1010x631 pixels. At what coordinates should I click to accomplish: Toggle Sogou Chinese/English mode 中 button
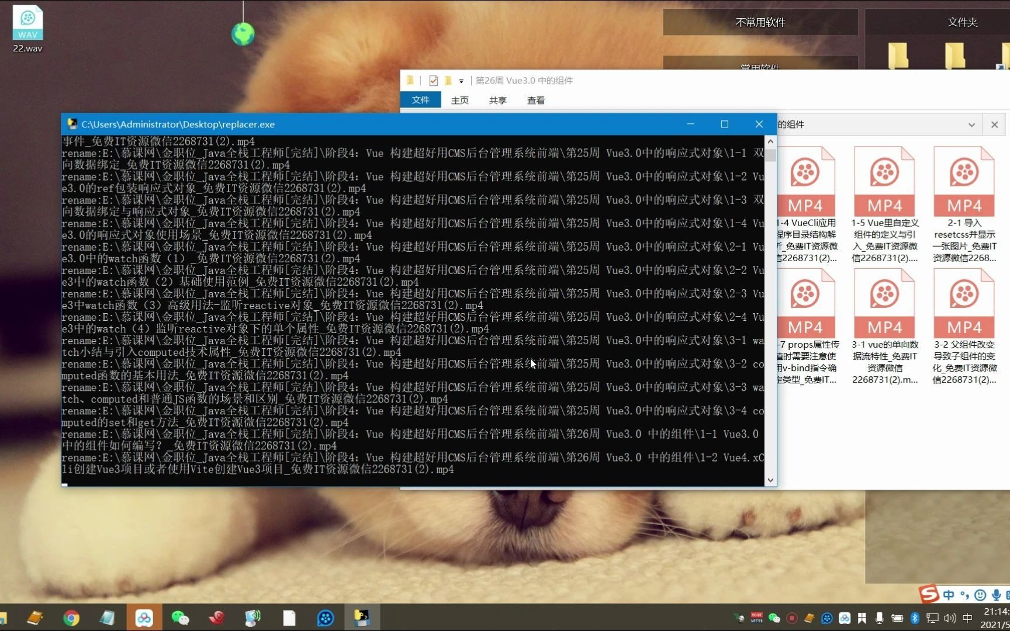tap(949, 595)
